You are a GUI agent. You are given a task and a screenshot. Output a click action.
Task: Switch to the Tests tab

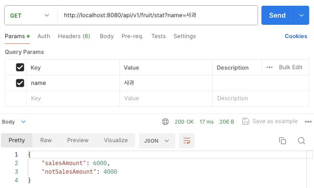(x=158, y=36)
